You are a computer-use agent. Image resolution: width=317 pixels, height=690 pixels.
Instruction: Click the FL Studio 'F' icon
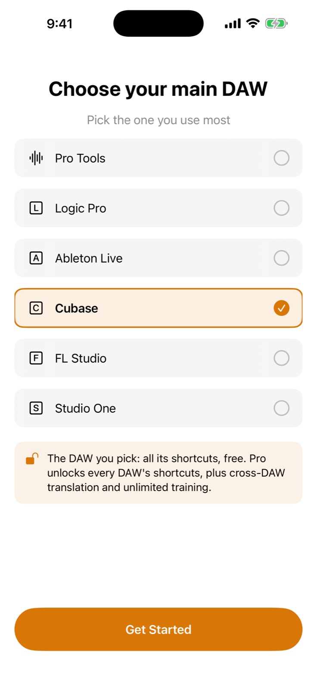[36, 358]
